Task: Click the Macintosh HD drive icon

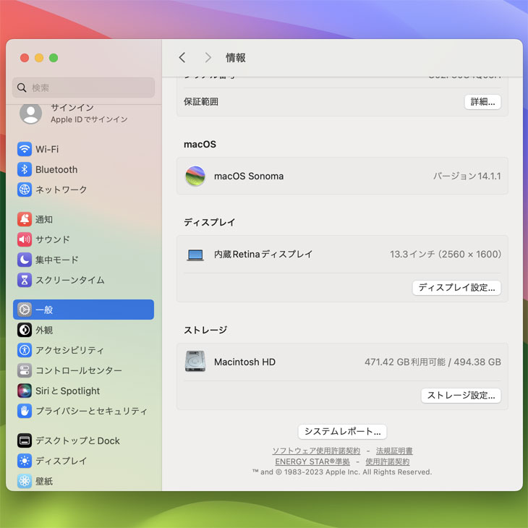Action: tap(195, 362)
